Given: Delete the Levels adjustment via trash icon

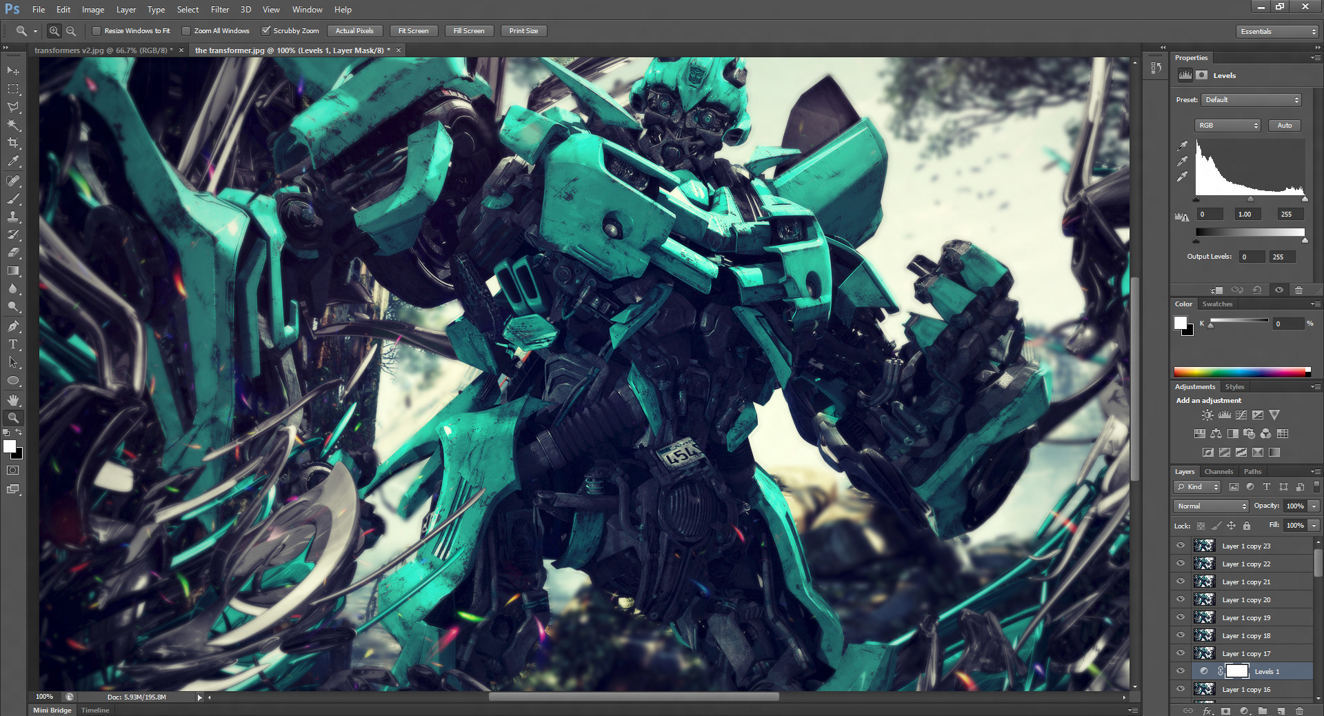Looking at the screenshot, I should (1299, 290).
